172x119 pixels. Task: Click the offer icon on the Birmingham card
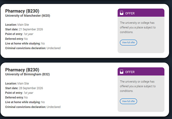click(121, 72)
